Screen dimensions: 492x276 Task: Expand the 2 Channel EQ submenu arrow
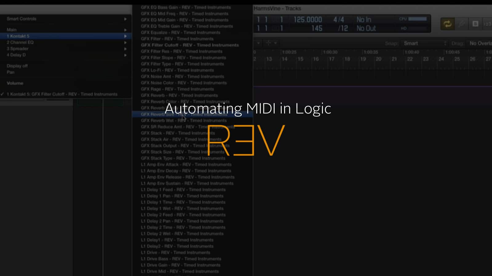pos(125,42)
